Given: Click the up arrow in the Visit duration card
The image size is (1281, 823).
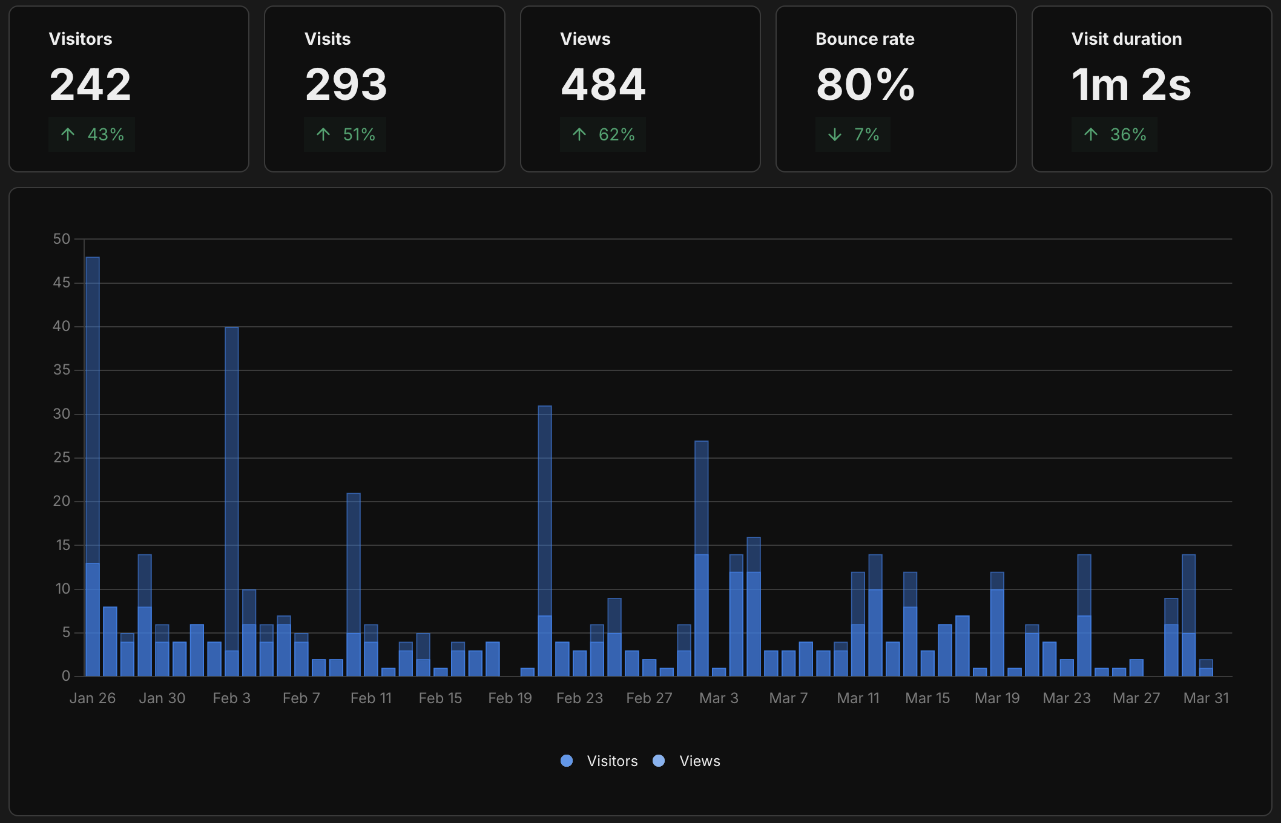Looking at the screenshot, I should click(x=1090, y=134).
